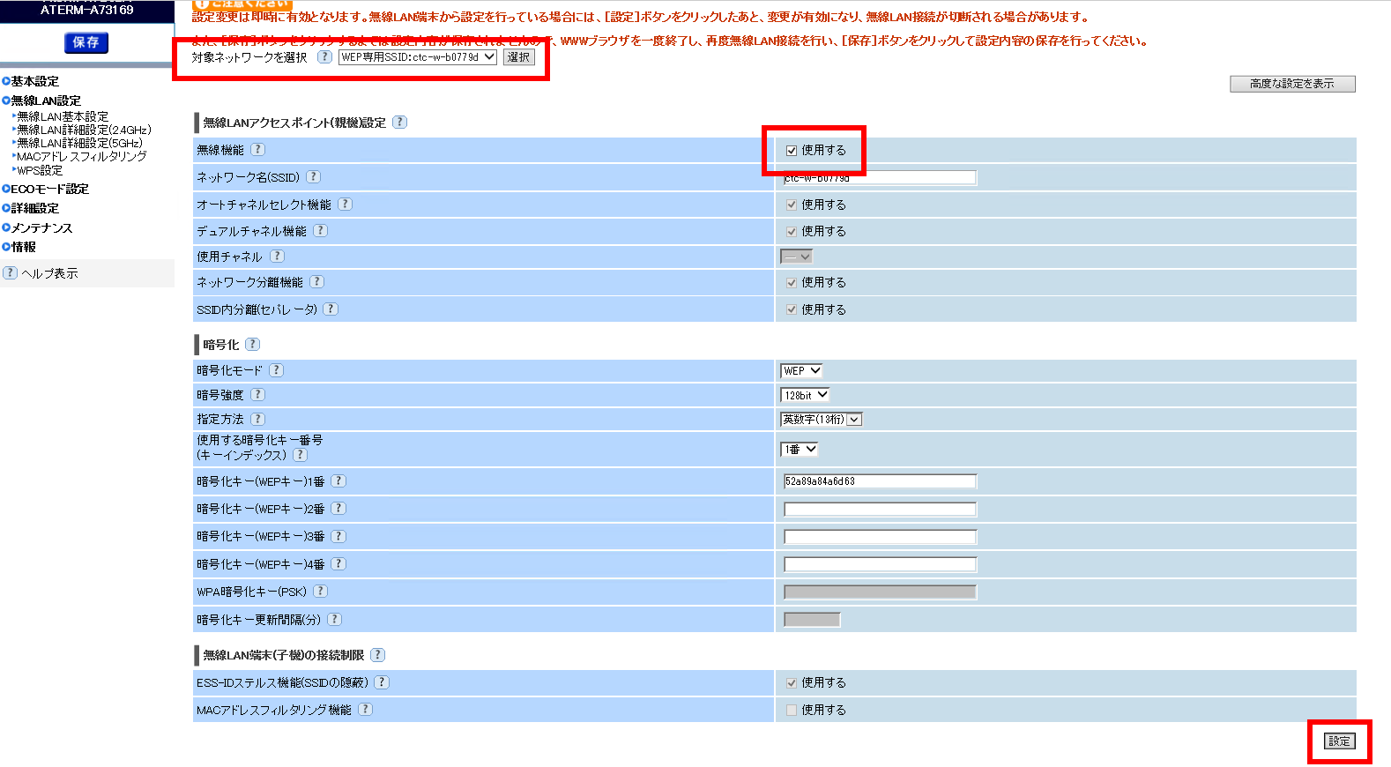Expand the ECOモード設定 menu item

[x=49, y=189]
